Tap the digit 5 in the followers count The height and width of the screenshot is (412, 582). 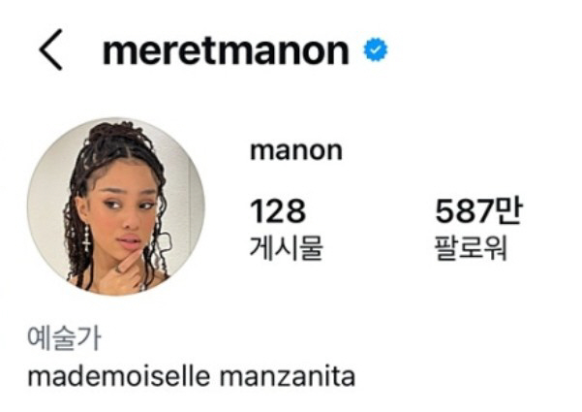(x=444, y=210)
